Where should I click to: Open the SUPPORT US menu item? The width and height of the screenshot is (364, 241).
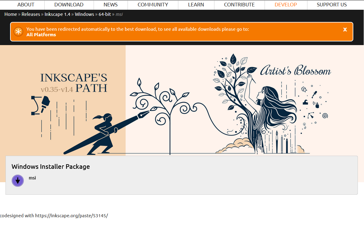click(332, 5)
